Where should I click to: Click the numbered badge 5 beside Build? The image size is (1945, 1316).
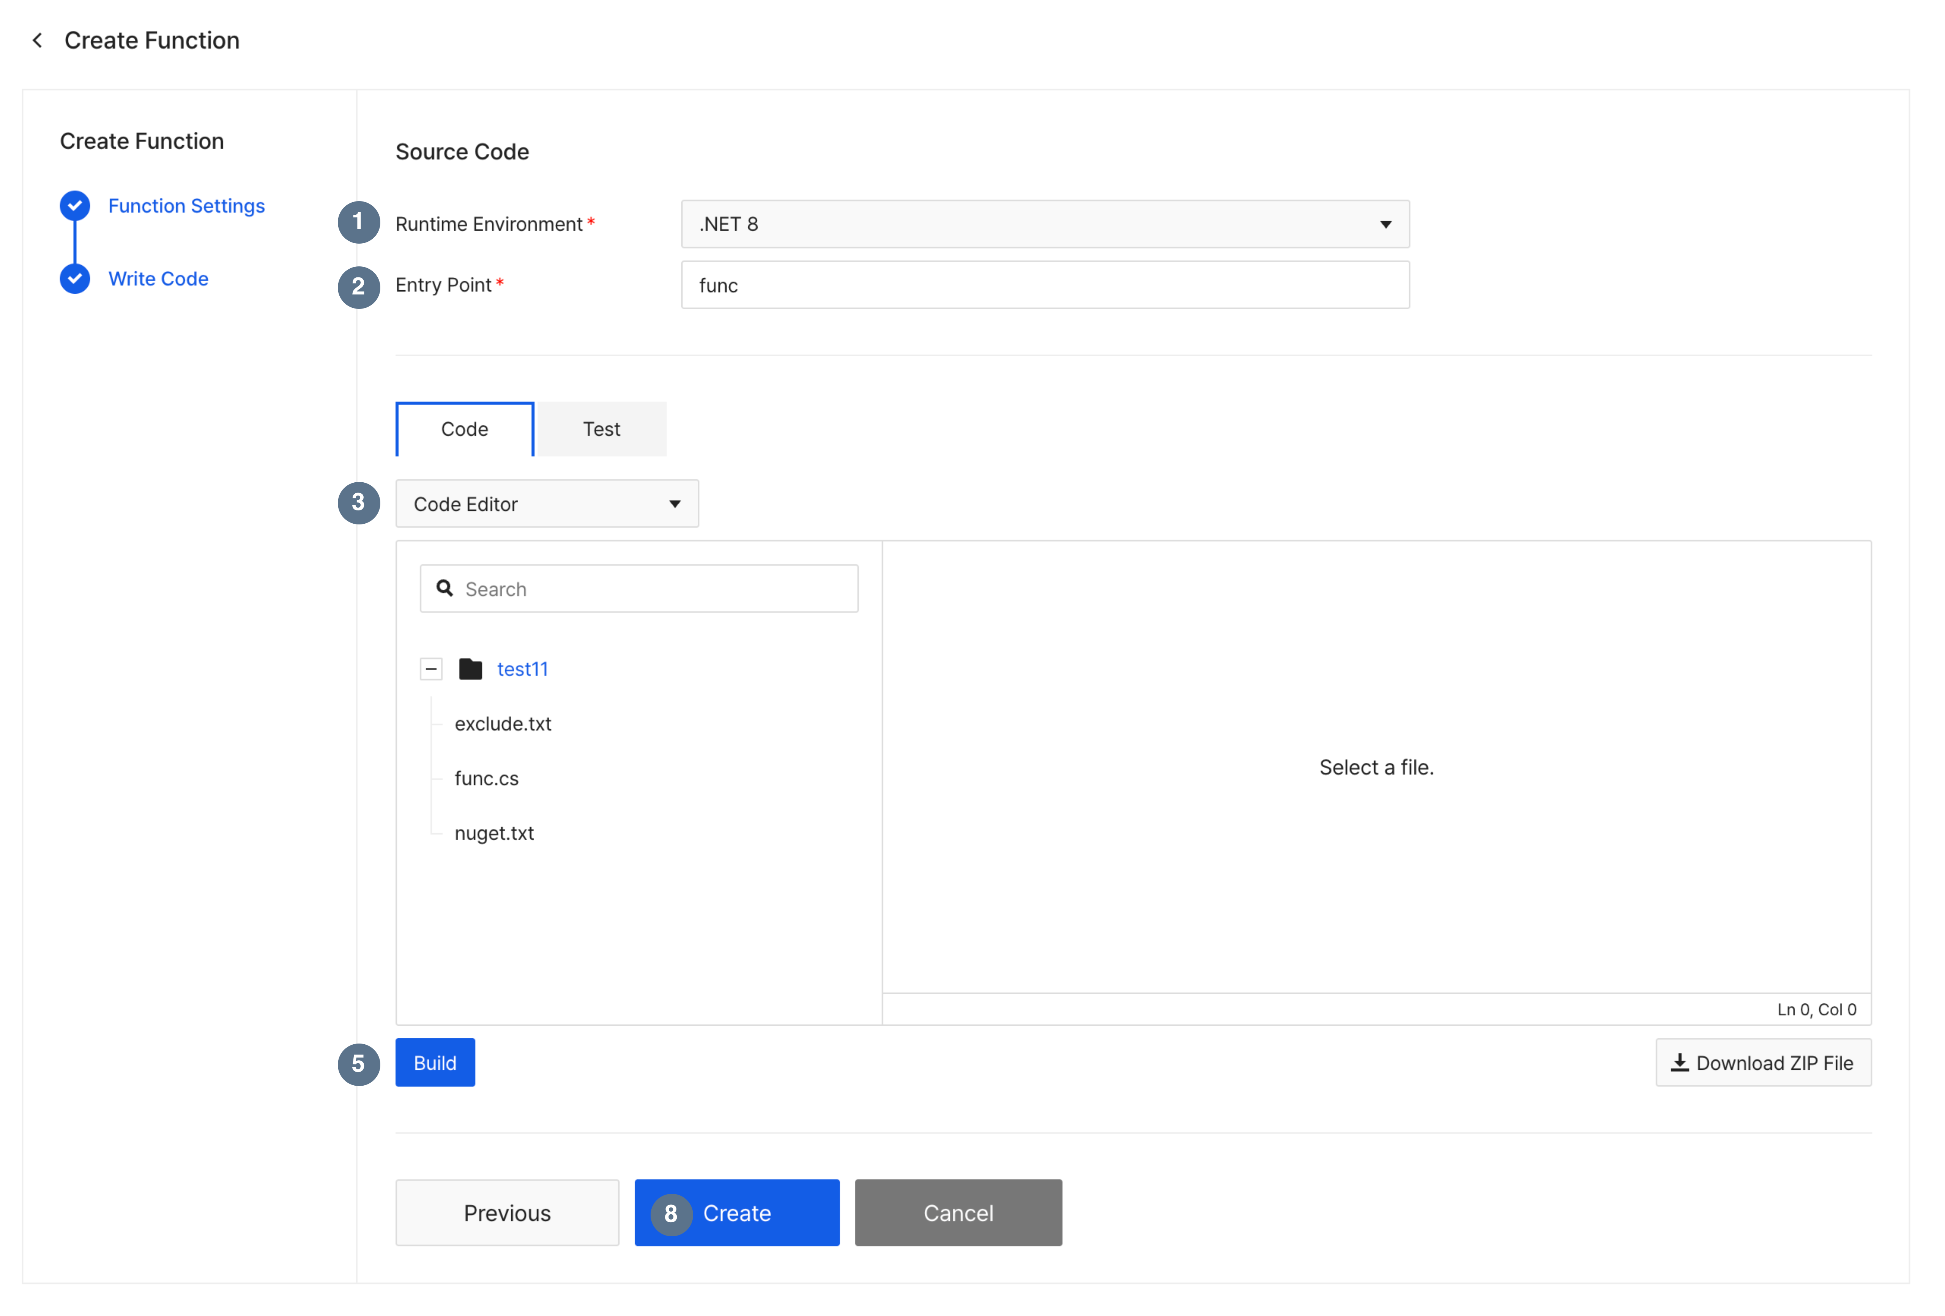(x=358, y=1064)
